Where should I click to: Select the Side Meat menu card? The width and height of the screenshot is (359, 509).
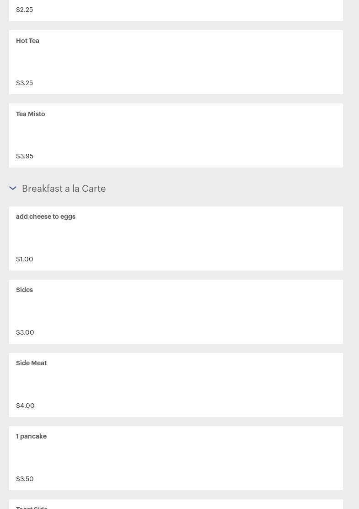[176, 384]
